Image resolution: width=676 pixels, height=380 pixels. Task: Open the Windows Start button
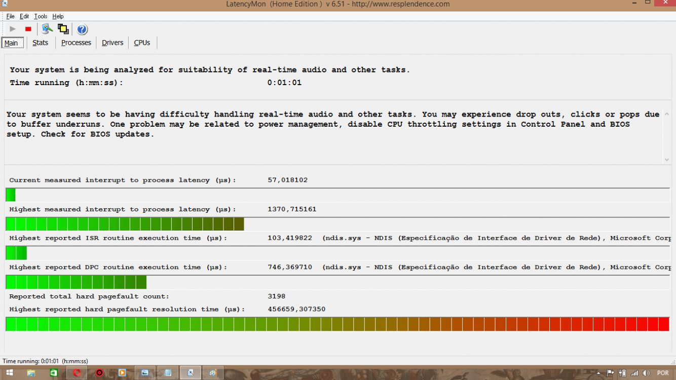pos(9,373)
